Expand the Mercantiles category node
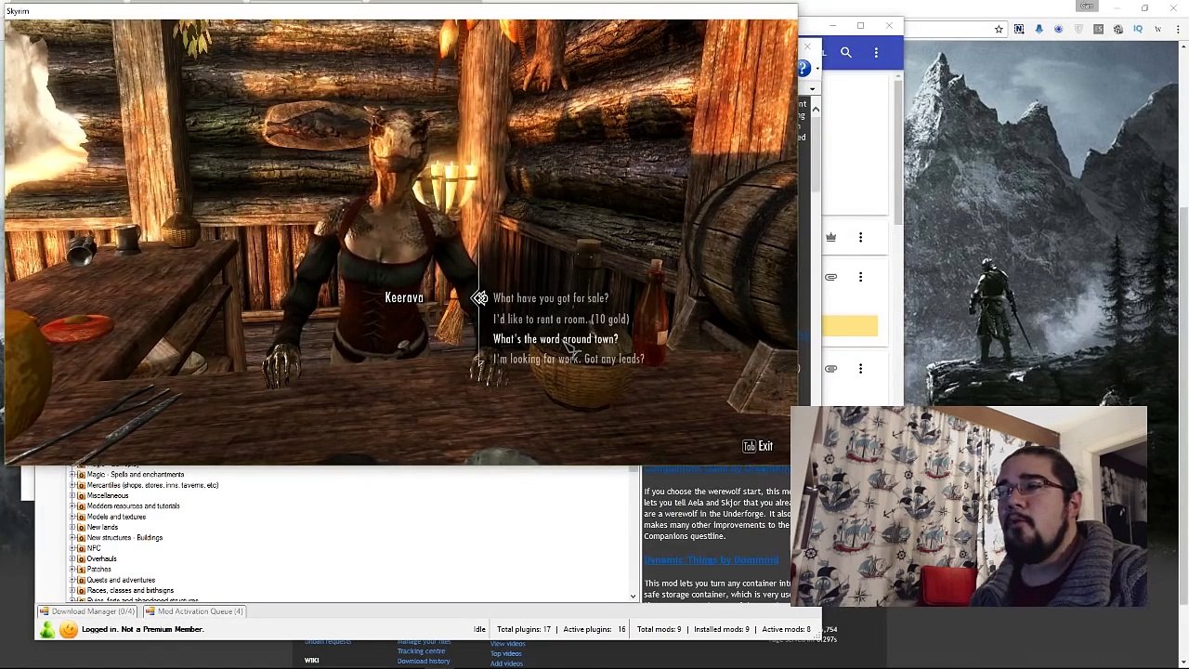The width and height of the screenshot is (1189, 669). [x=72, y=485]
